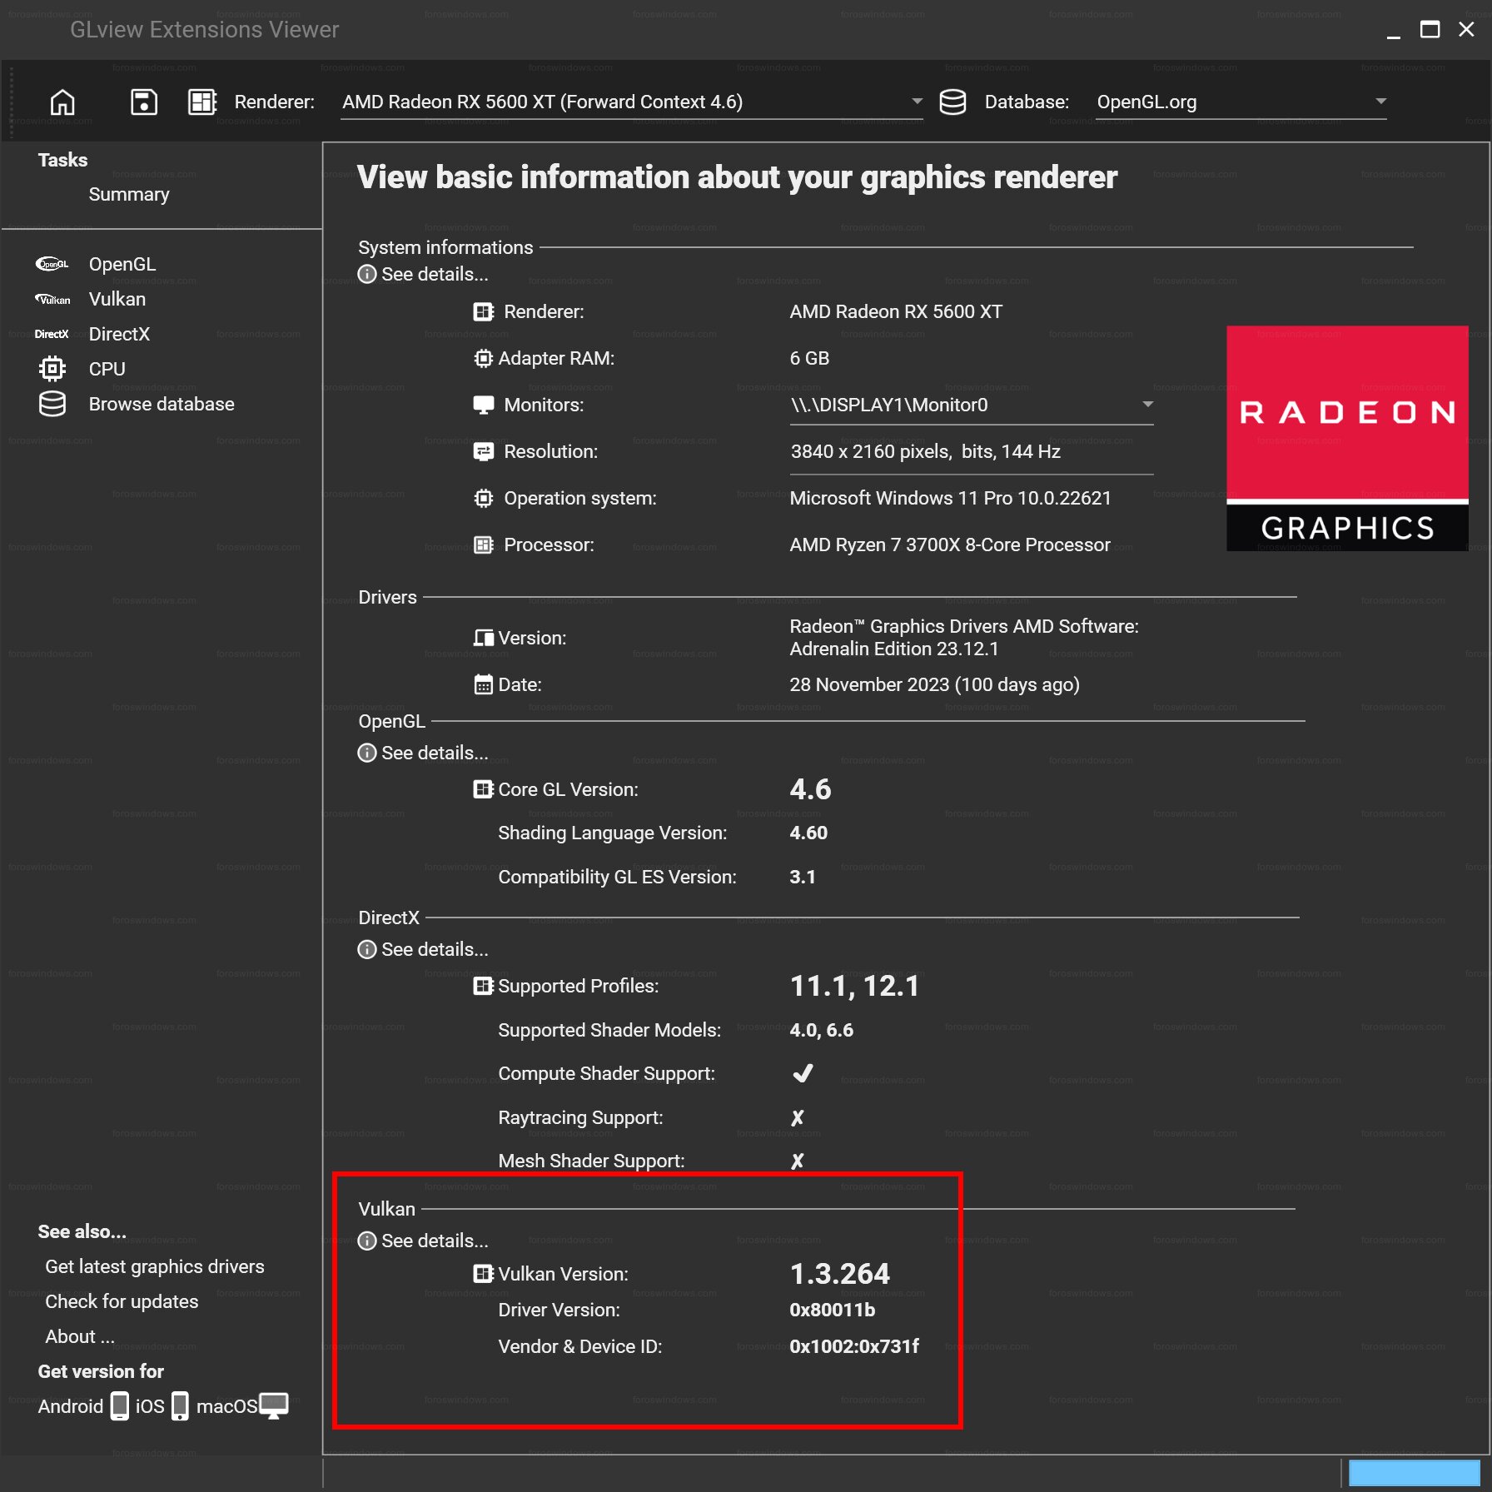Screen dimensions: 1492x1492
Task: Open the Renderer dropdown arrow
Action: click(917, 102)
